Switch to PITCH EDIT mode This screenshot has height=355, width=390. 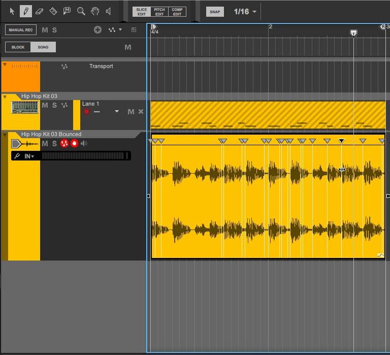click(159, 12)
